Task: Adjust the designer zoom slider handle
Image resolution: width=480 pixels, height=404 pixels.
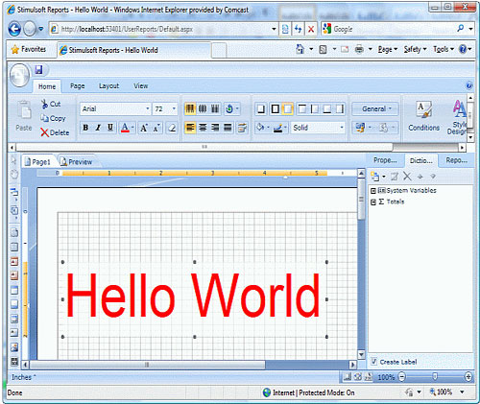Action: (x=435, y=377)
